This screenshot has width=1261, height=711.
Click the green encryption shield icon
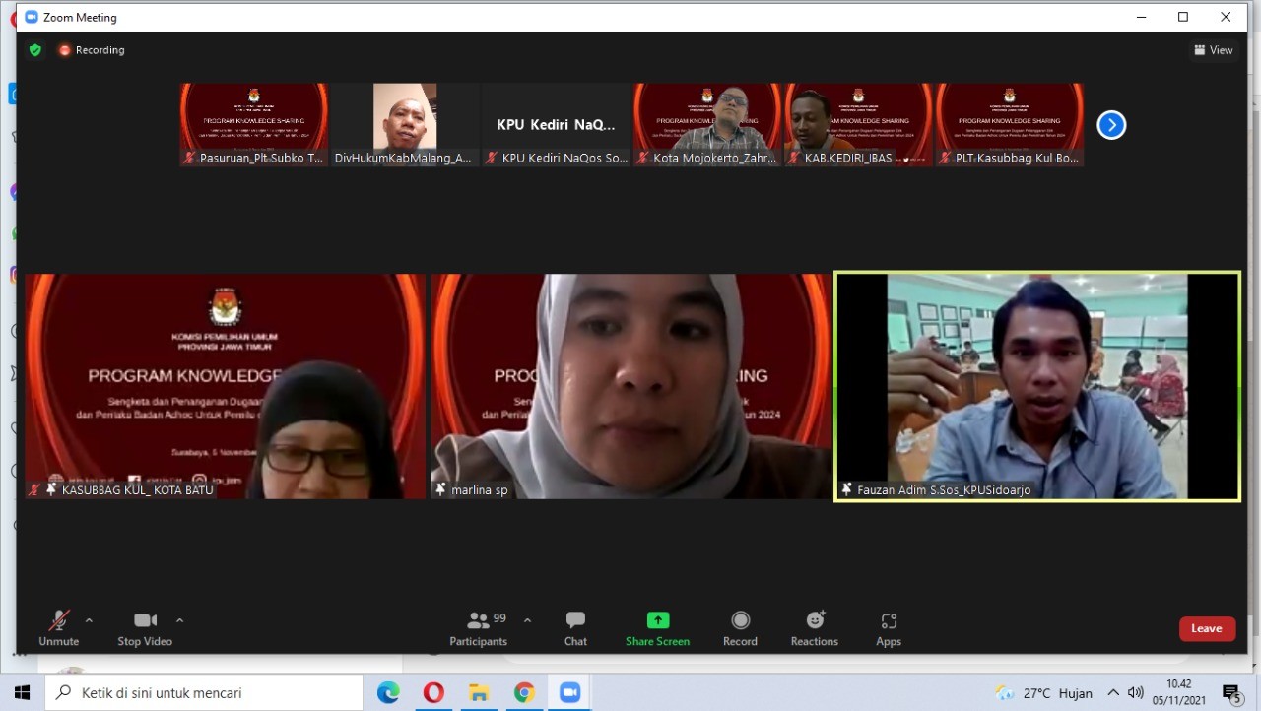coord(35,50)
